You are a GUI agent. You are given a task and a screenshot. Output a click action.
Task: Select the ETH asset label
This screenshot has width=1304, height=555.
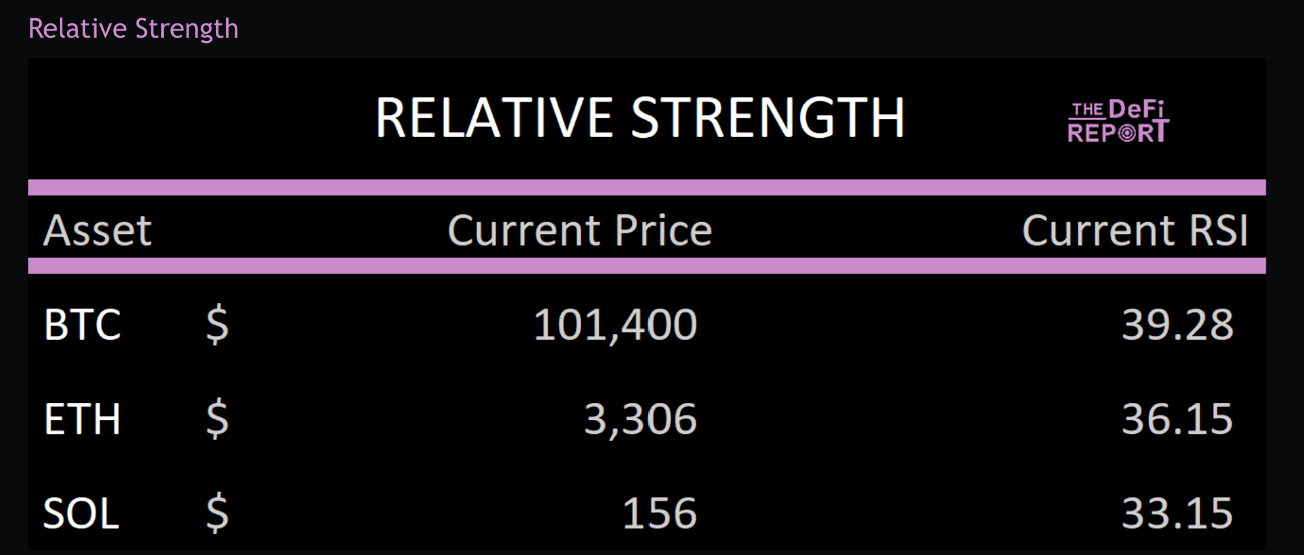click(83, 419)
